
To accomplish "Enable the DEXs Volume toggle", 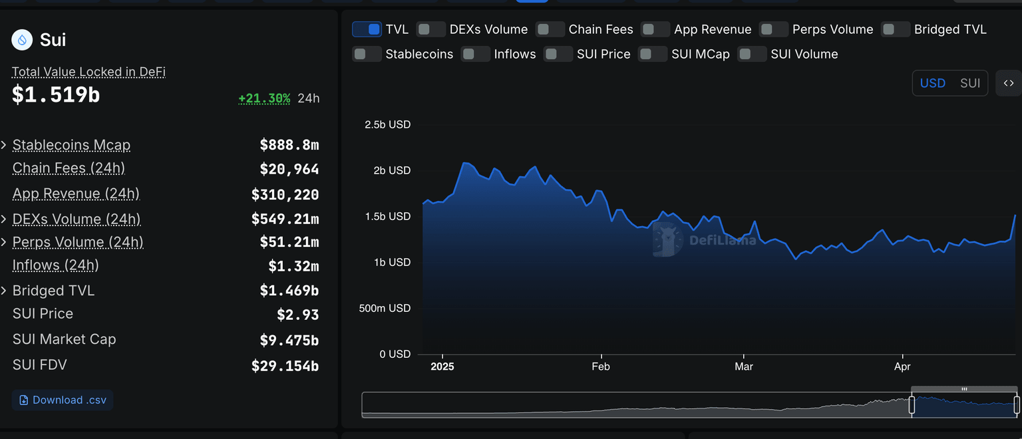I will pyautogui.click(x=431, y=29).
